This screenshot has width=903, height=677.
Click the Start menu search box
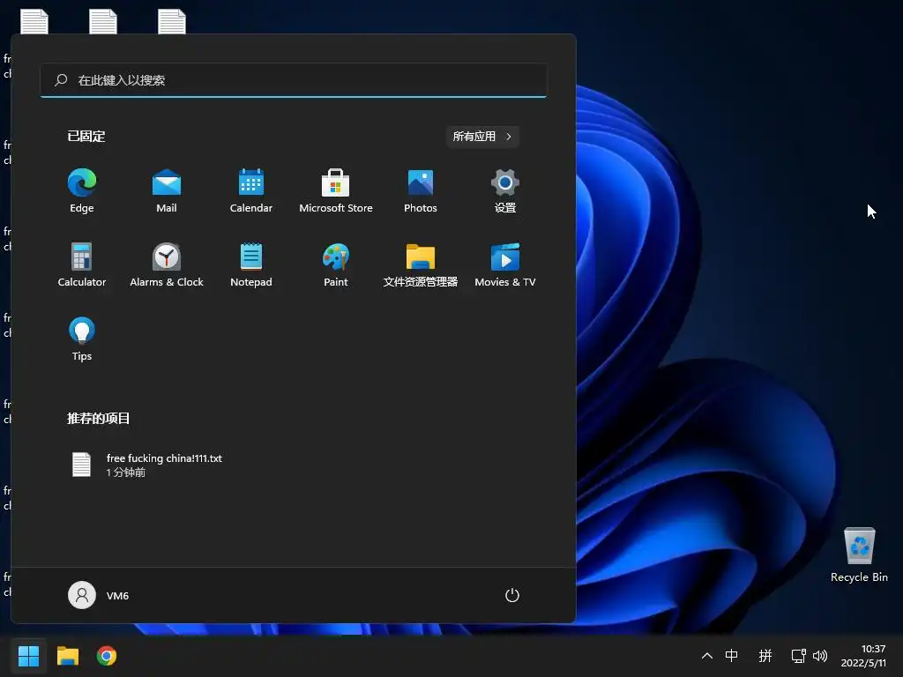[x=294, y=80]
